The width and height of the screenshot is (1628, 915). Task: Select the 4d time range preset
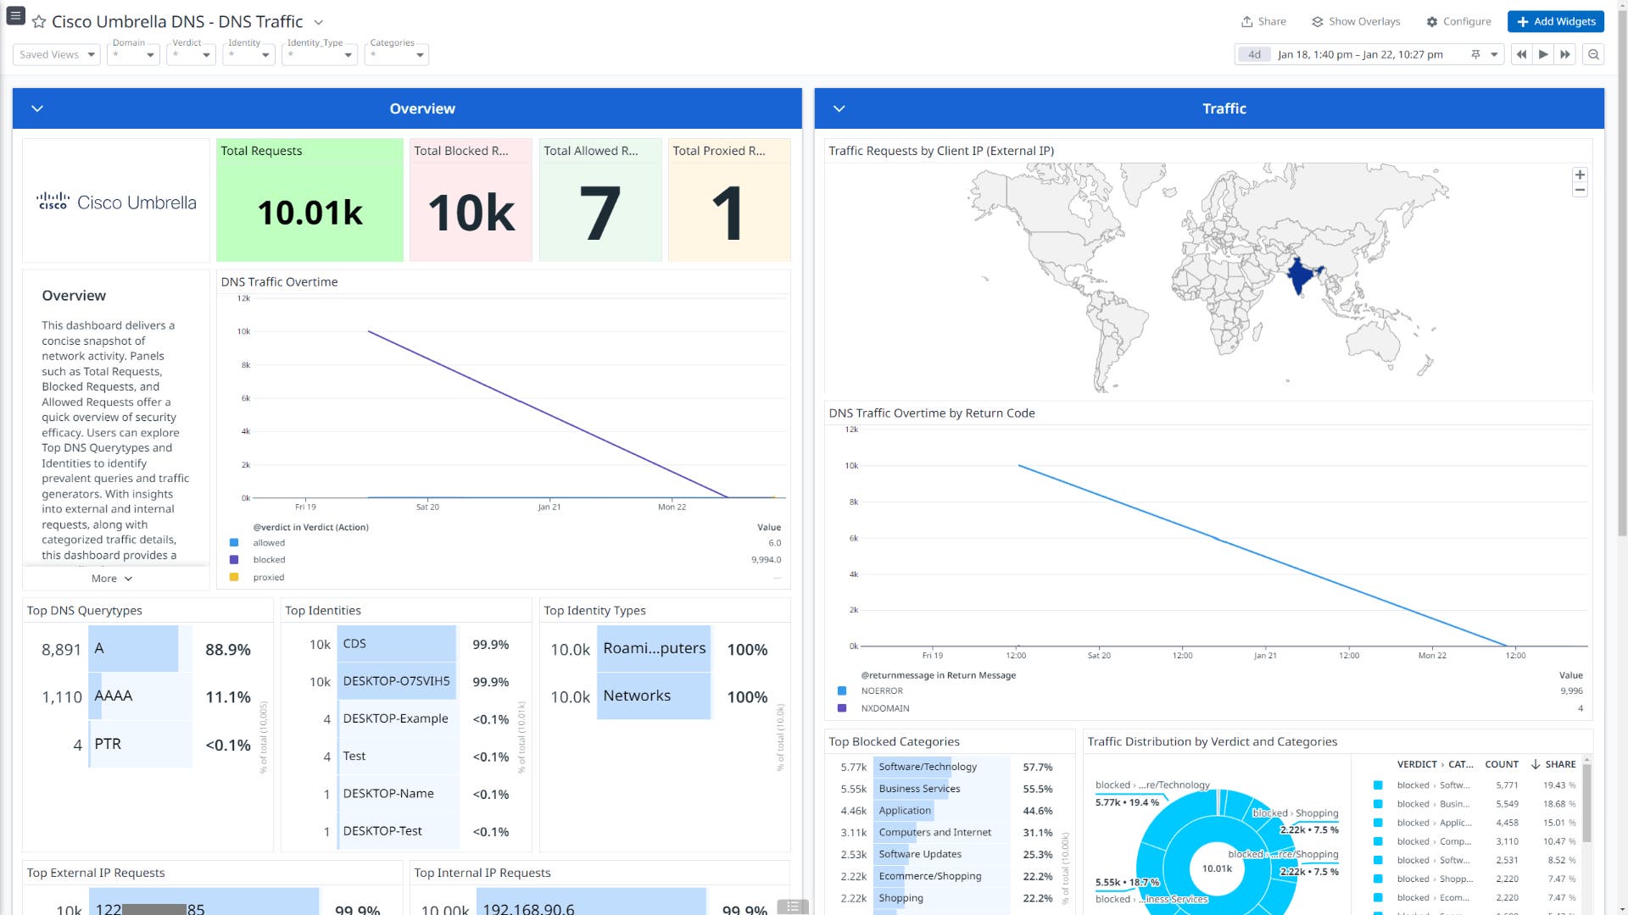click(1254, 54)
